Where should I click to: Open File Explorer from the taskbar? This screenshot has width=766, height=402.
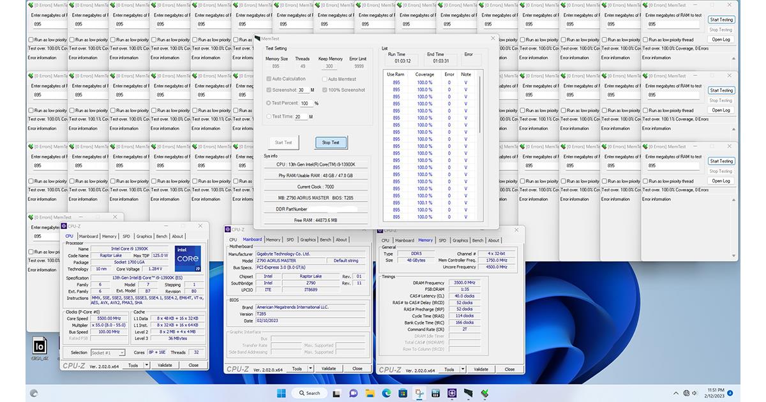(x=370, y=393)
